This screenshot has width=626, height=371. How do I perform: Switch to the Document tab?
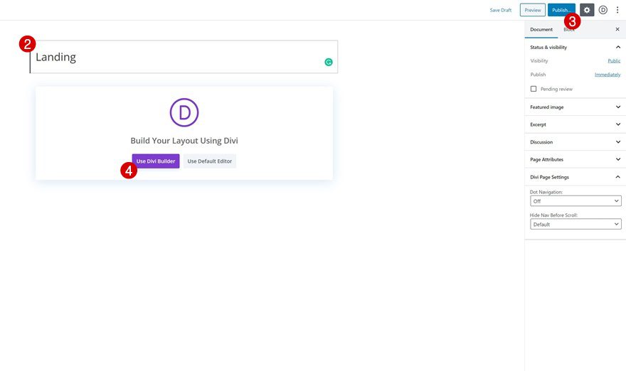click(541, 30)
